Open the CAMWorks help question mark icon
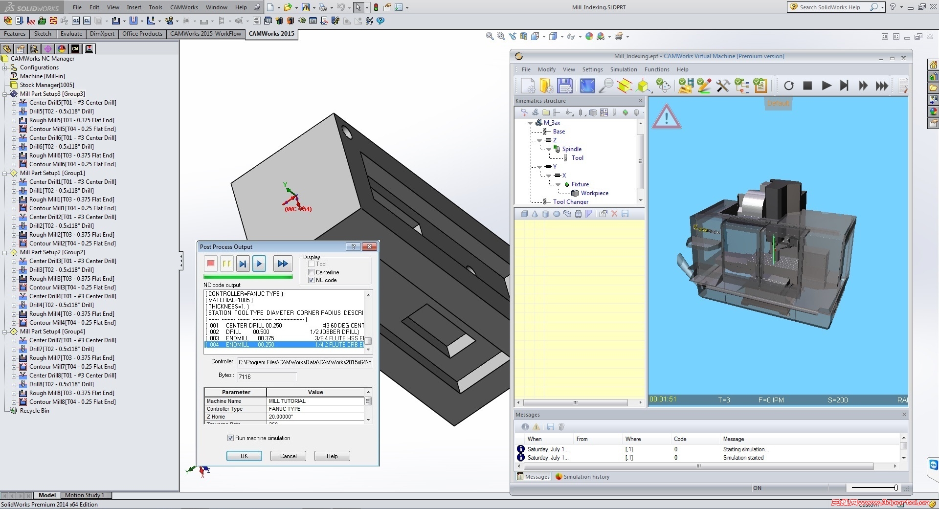This screenshot has width=939, height=509. tap(380, 21)
